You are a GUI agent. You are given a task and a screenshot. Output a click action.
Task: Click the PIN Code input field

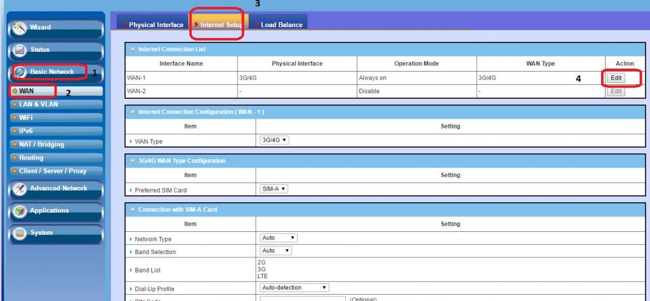point(302,298)
